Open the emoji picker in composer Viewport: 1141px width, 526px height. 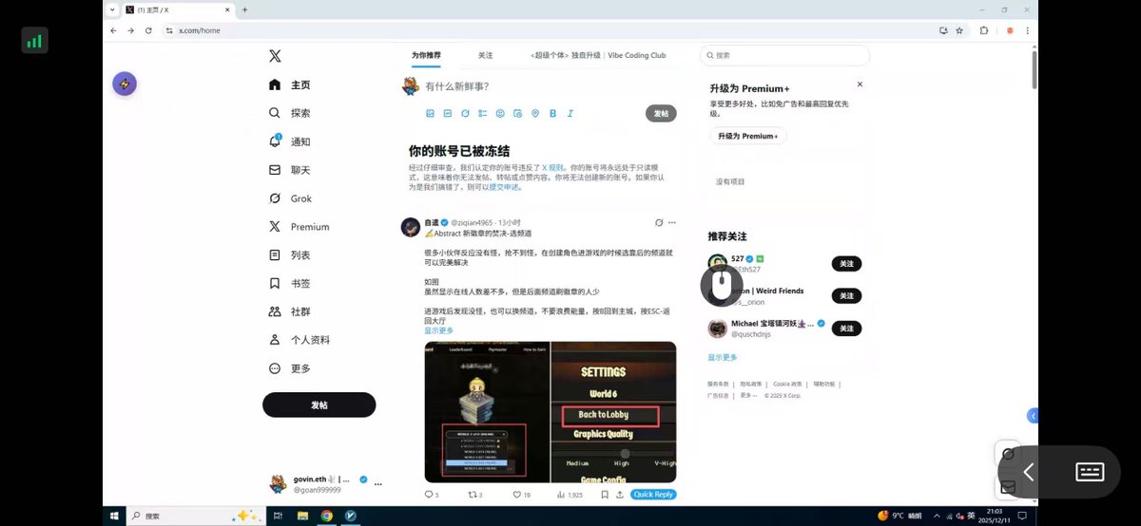click(500, 113)
